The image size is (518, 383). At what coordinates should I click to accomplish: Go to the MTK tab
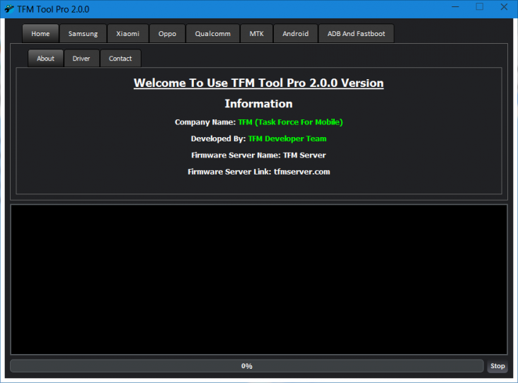(257, 34)
